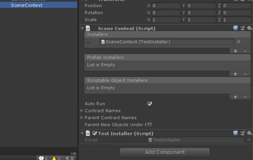253x160 pixels.
Task: Click the Test Installer C# script icon
Action: point(88,133)
